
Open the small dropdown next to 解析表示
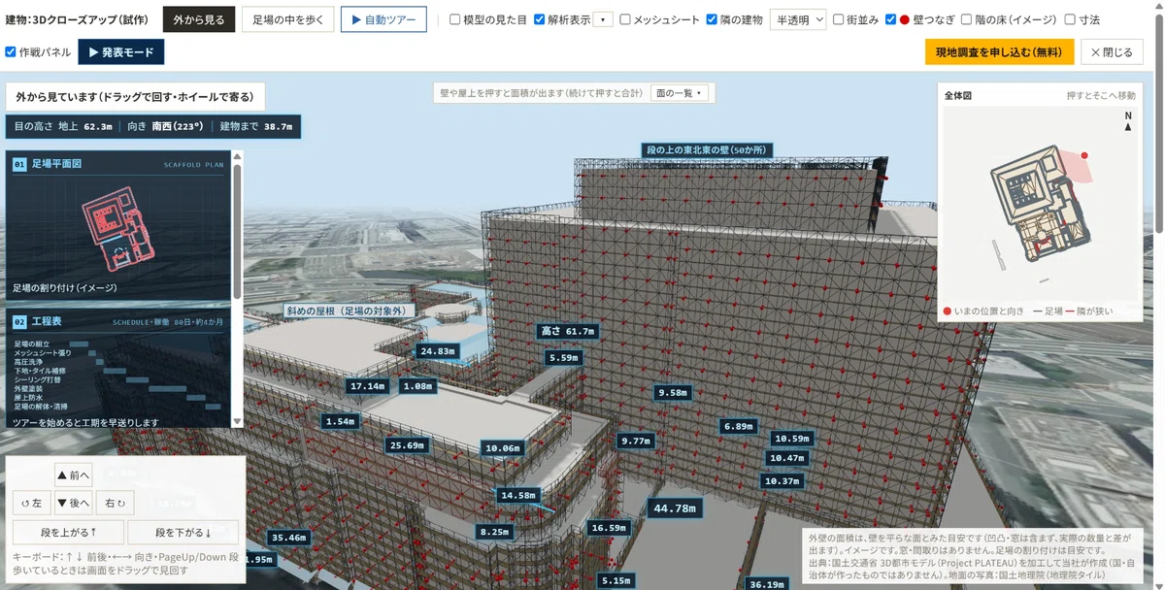[602, 19]
